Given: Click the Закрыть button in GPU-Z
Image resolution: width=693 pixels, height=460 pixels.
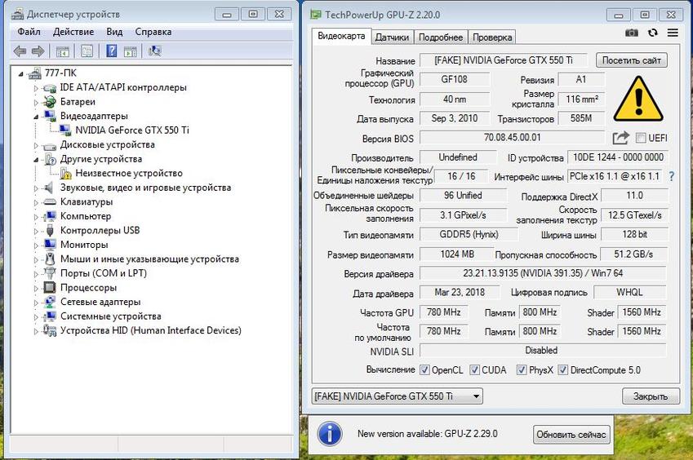Looking at the screenshot, I should pos(651,396).
